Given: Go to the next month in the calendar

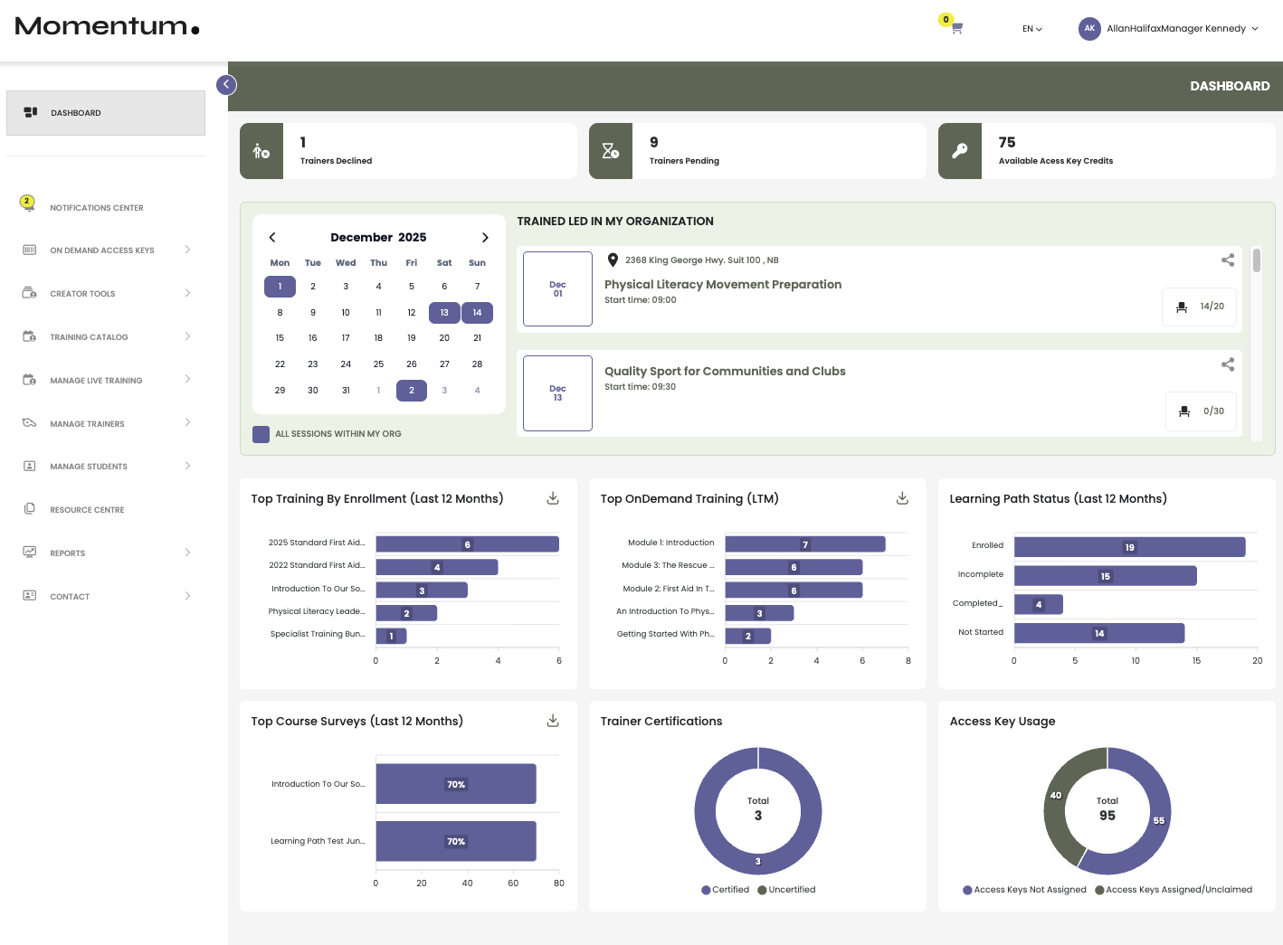Looking at the screenshot, I should (485, 237).
